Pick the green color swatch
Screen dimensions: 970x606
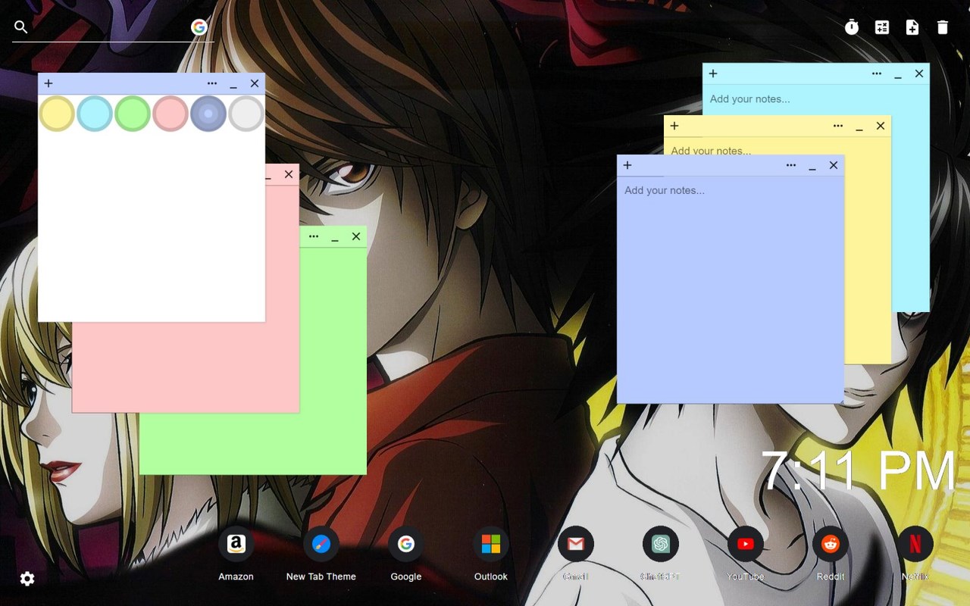click(133, 114)
